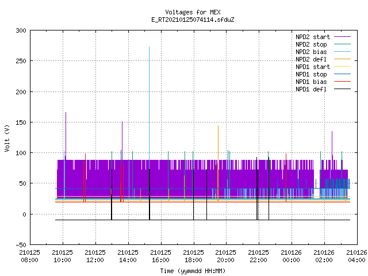Click the chart title Voltages for MEX

coord(193,12)
